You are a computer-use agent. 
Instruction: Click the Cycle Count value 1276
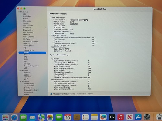coord(67,49)
